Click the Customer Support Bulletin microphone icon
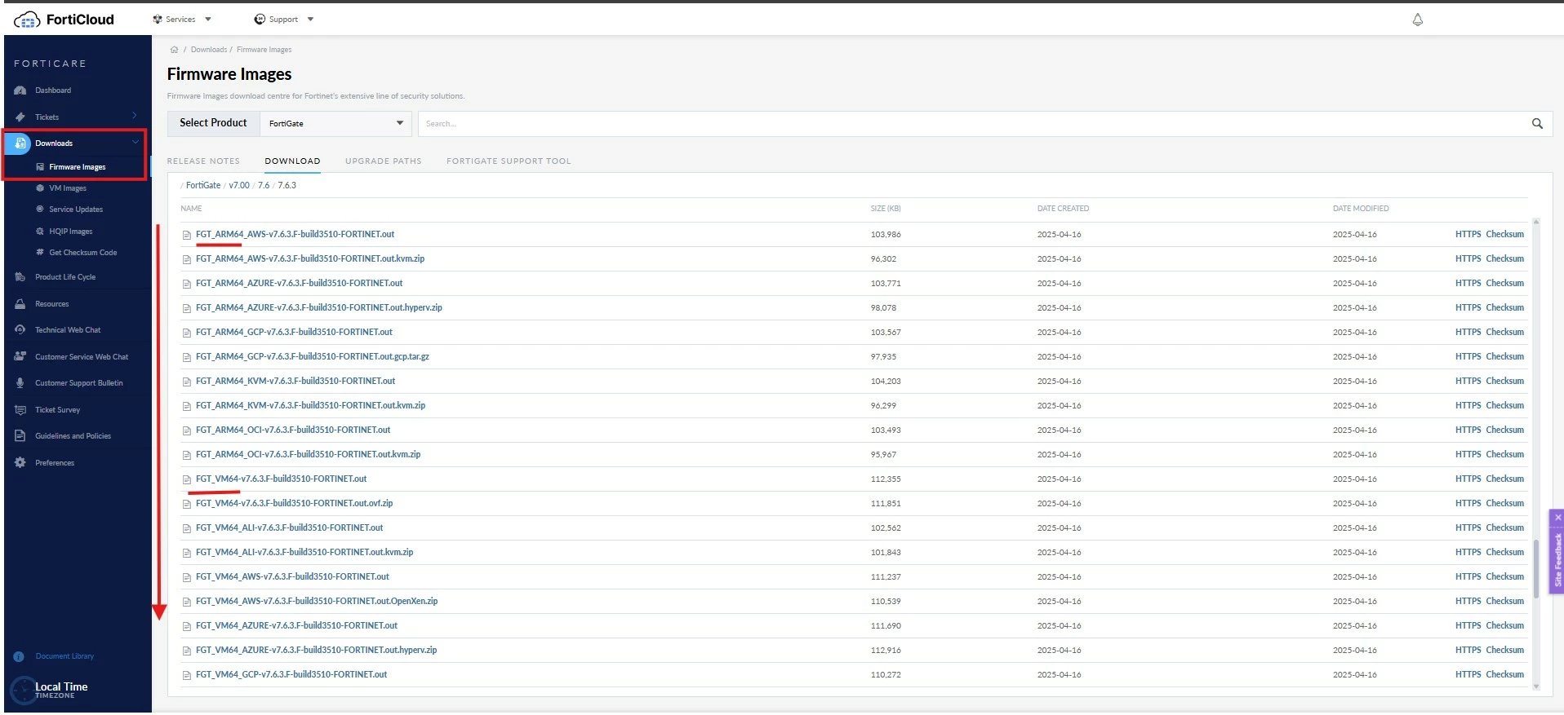 tap(20, 383)
